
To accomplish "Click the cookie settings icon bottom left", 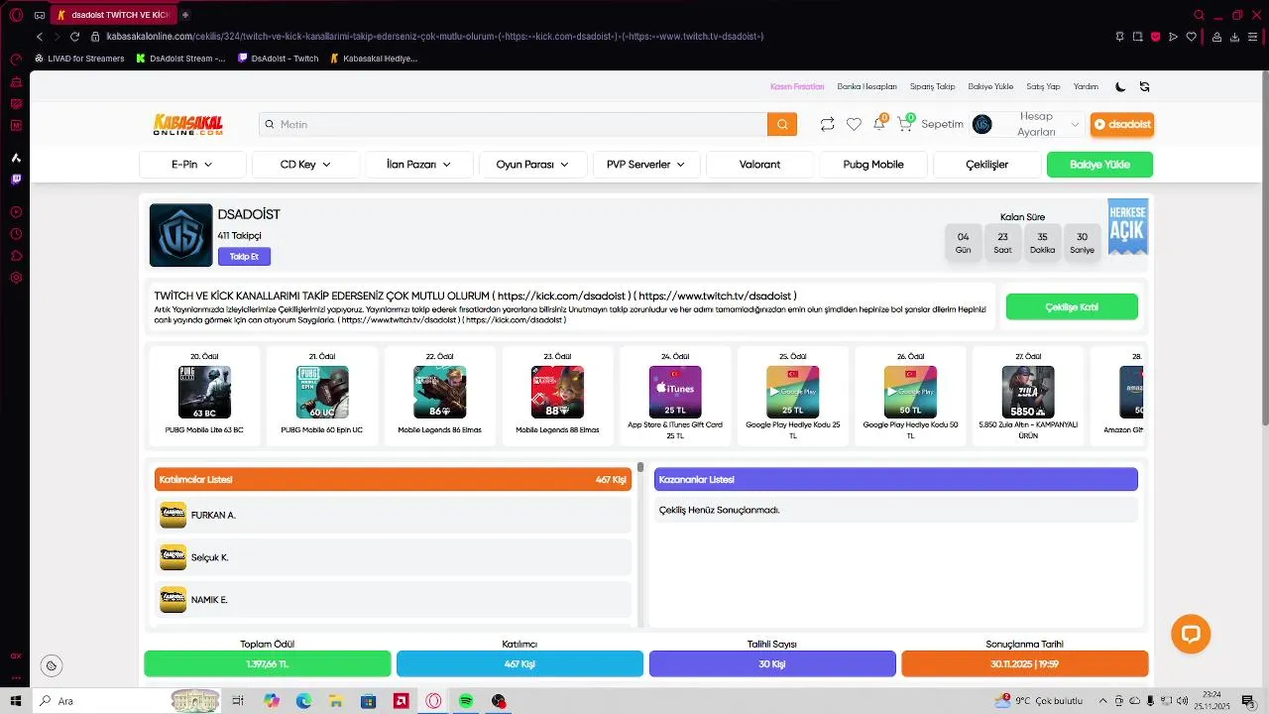I will (52, 665).
